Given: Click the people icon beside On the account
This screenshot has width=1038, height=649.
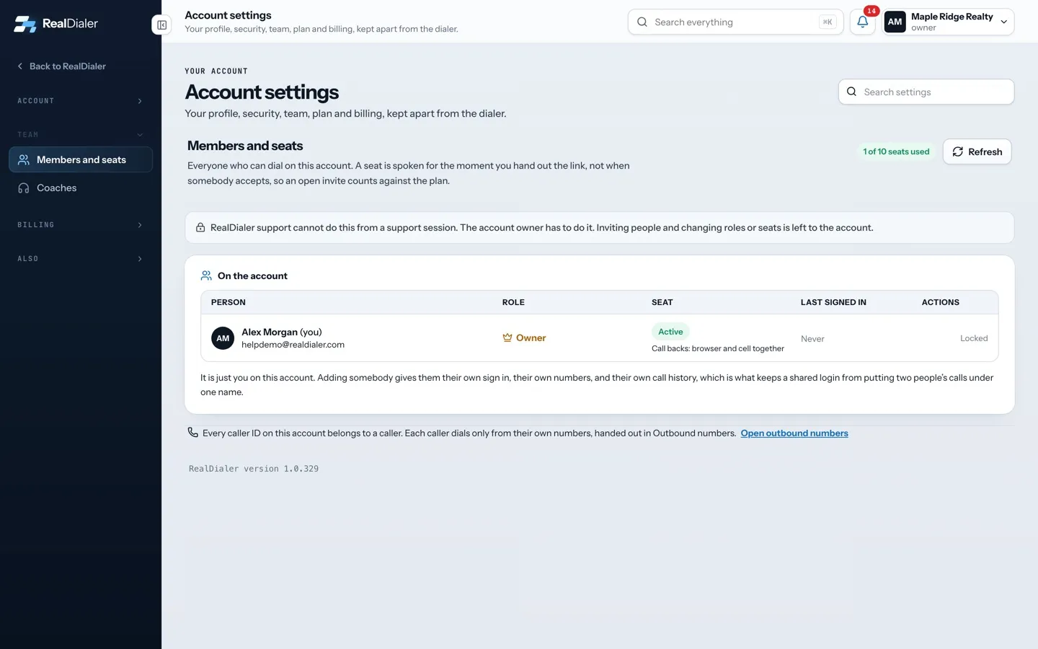Looking at the screenshot, I should coord(206,275).
